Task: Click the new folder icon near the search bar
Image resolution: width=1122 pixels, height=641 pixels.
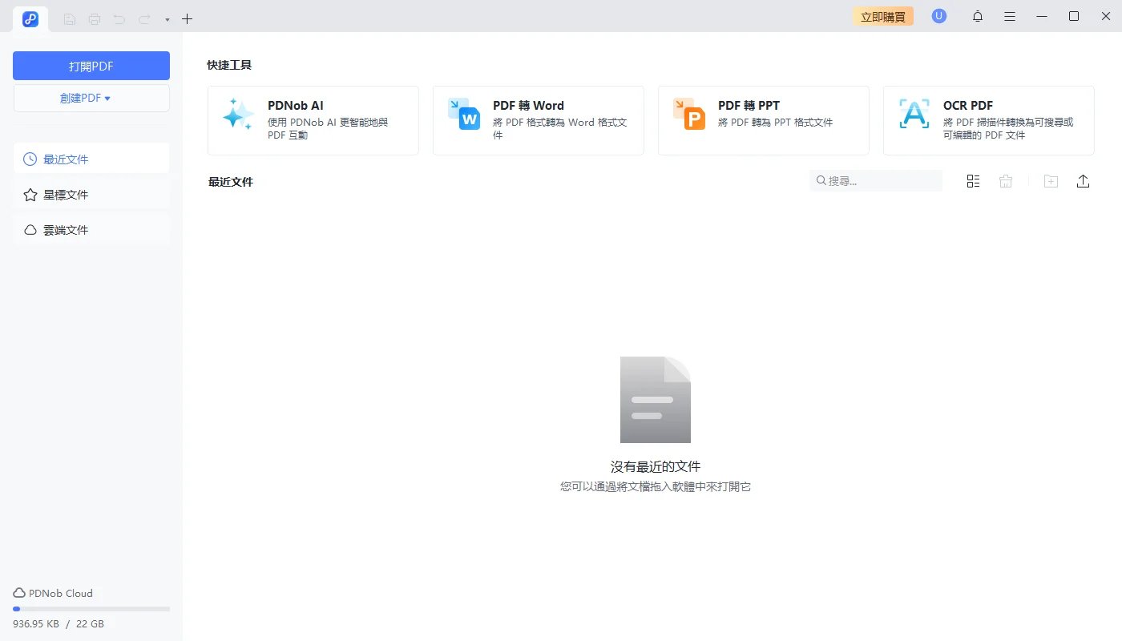Action: click(x=1050, y=181)
